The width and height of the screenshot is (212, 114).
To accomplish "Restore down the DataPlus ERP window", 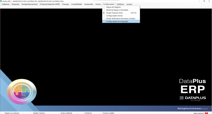I will click(x=204, y=1).
